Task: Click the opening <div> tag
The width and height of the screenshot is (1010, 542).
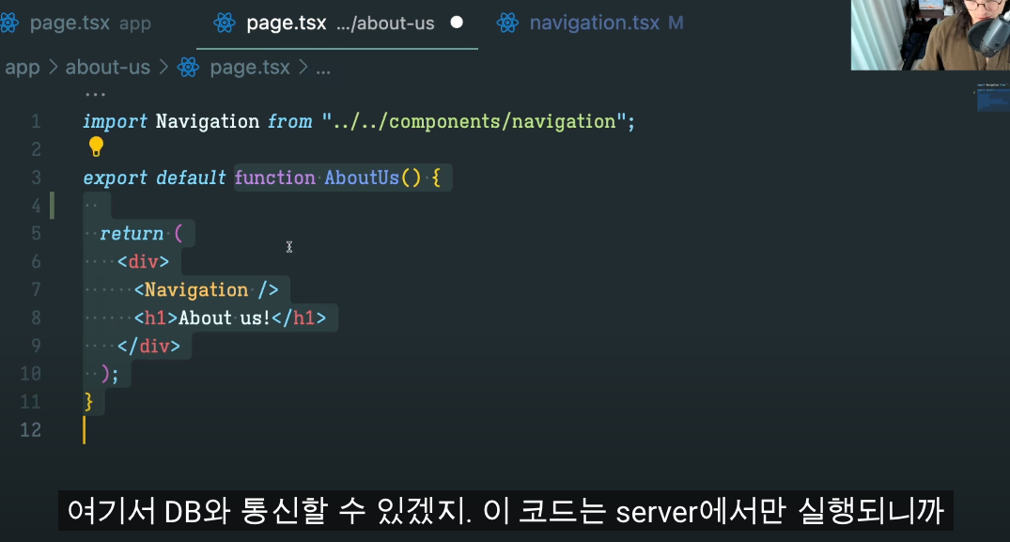Action: click(143, 261)
